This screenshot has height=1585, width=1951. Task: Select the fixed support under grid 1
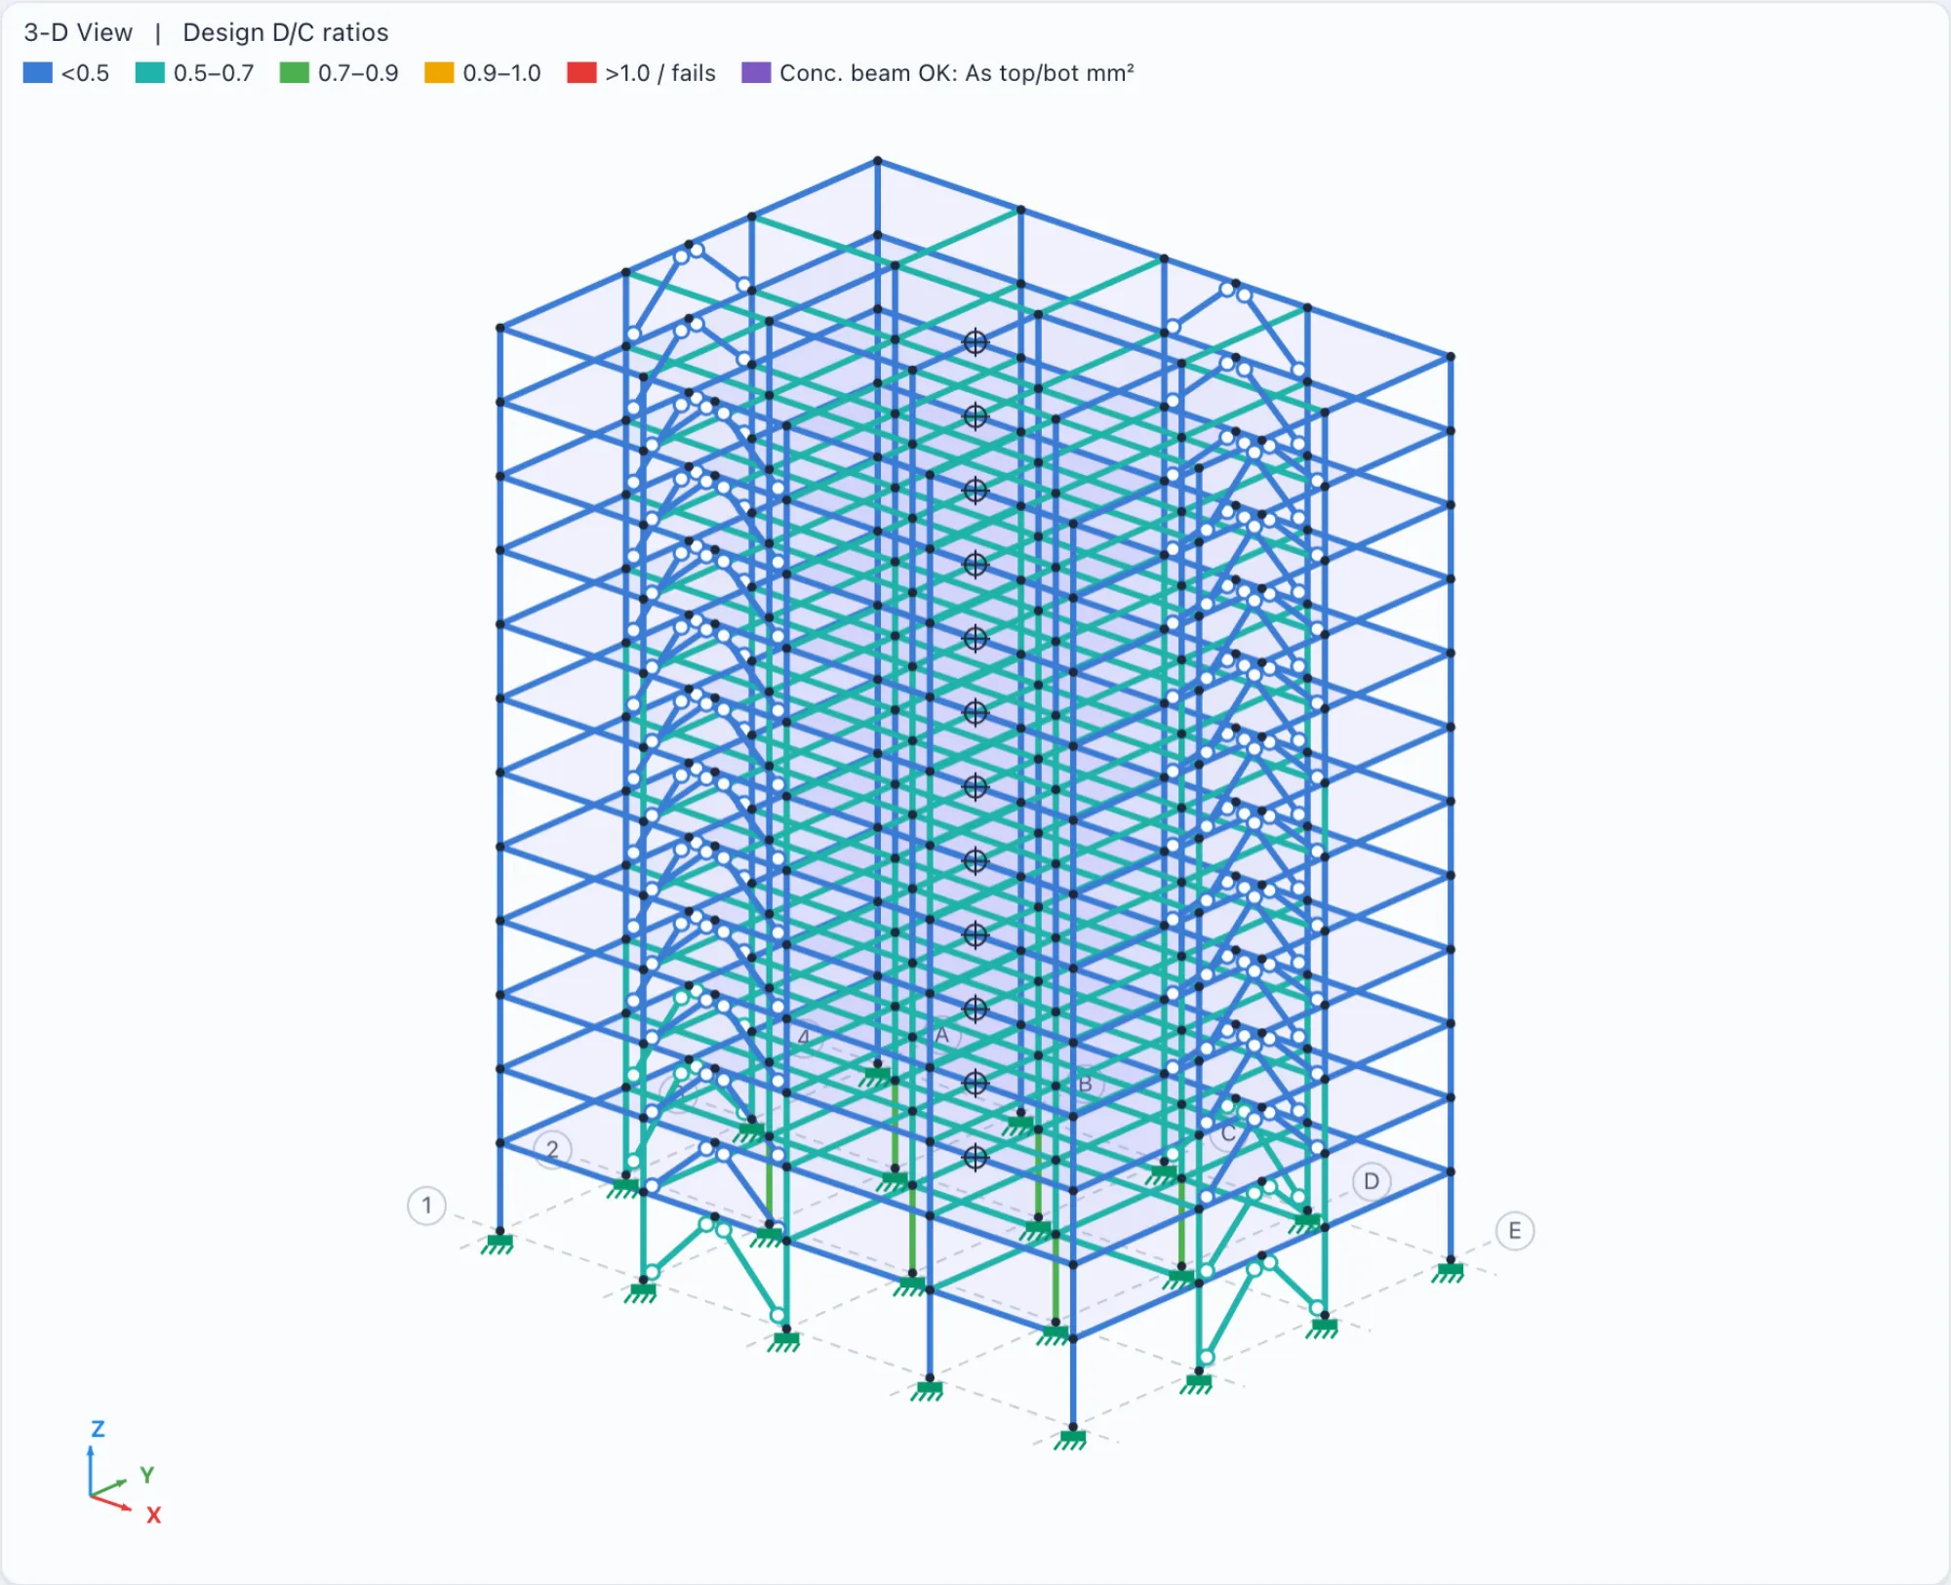click(x=498, y=1243)
